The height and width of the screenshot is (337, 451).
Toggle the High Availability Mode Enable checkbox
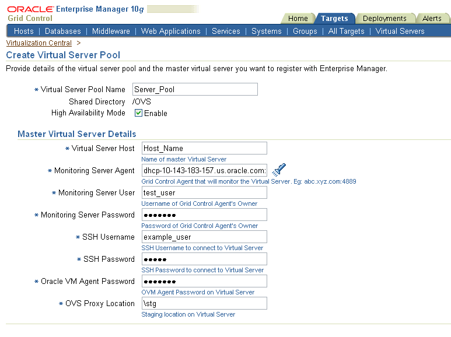[x=138, y=113]
